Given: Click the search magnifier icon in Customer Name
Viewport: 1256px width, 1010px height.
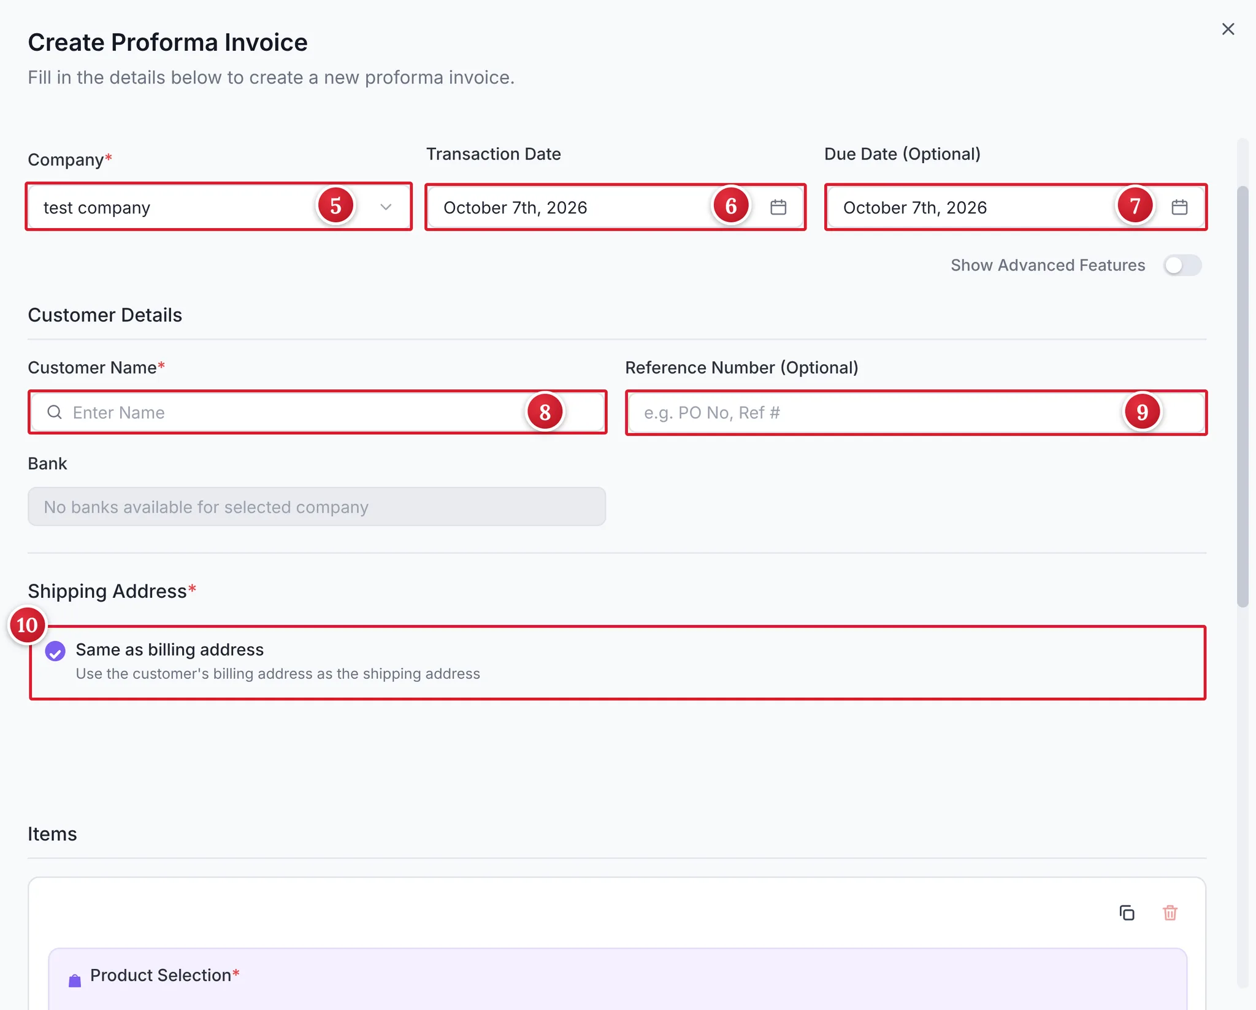Looking at the screenshot, I should click(55, 412).
